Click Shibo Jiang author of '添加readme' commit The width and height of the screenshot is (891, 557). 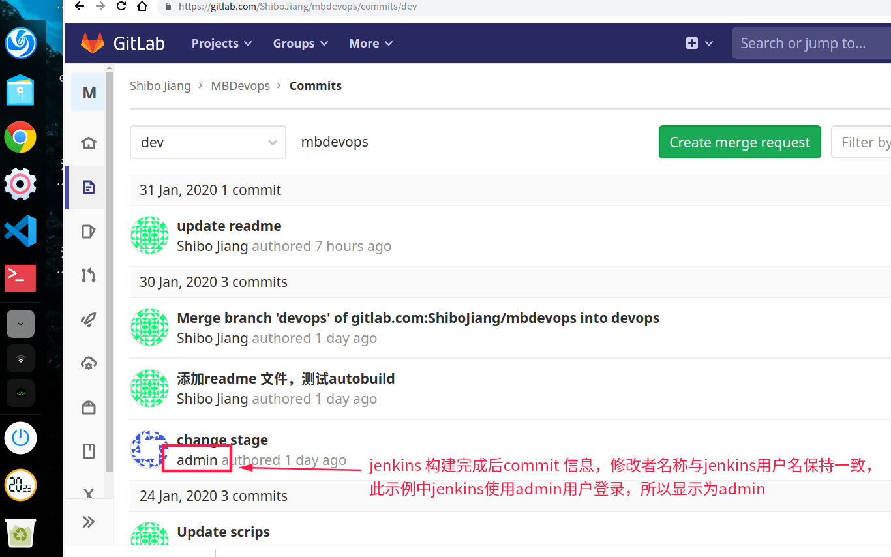(213, 399)
